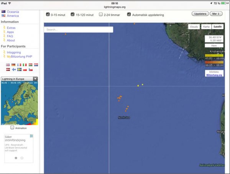The width and height of the screenshot is (230, 174).
Task: Enable the Clouds map layer
Action: tap(194, 27)
